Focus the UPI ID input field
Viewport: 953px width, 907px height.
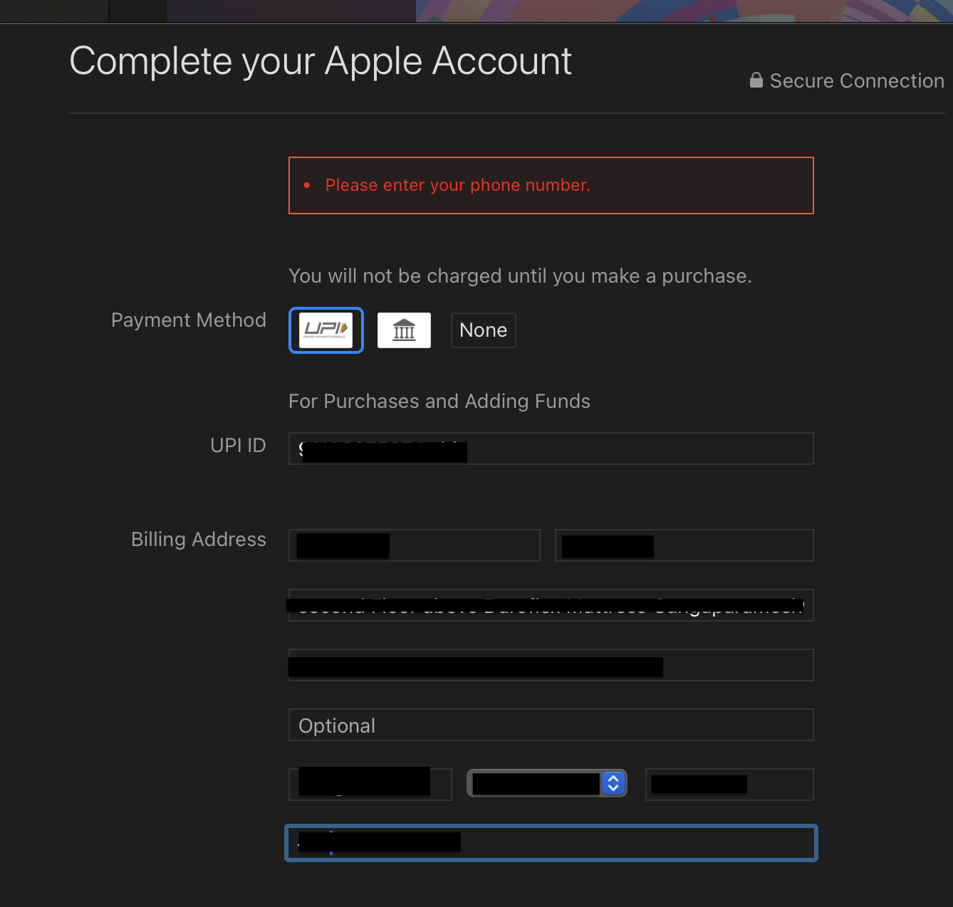point(550,449)
